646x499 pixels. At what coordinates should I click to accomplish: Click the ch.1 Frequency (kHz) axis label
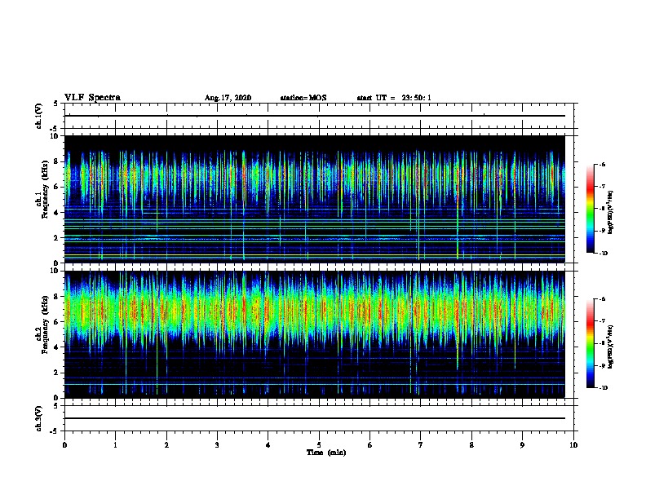pyautogui.click(x=42, y=189)
